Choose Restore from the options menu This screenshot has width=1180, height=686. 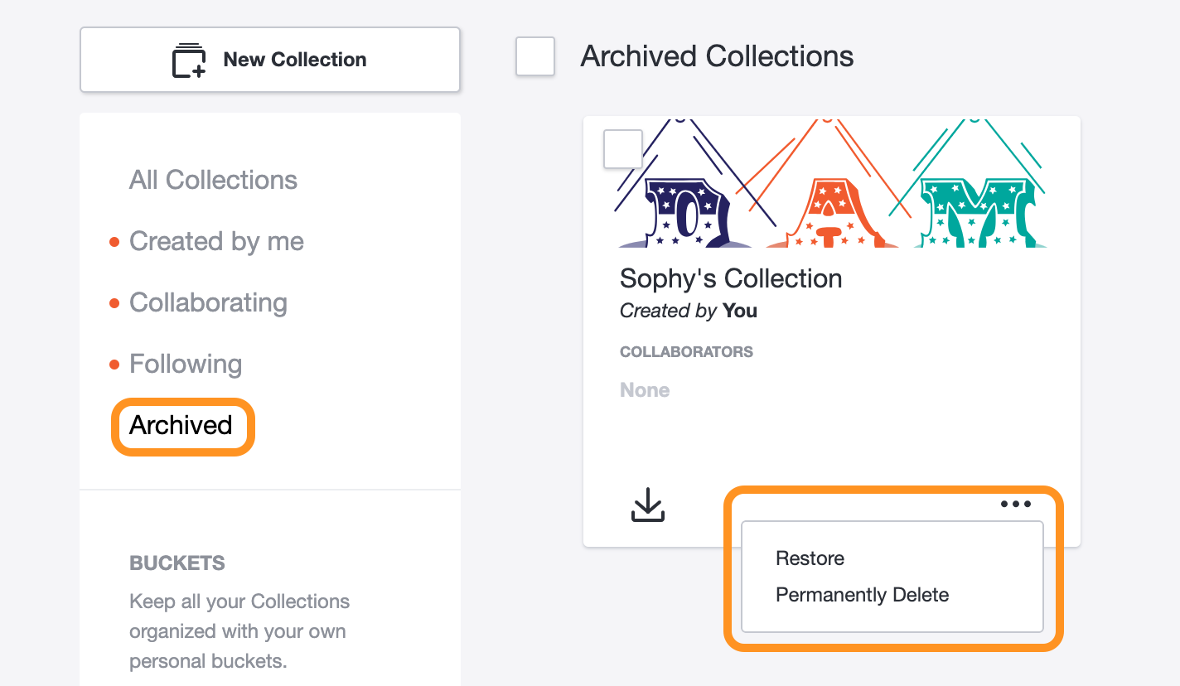coord(810,558)
